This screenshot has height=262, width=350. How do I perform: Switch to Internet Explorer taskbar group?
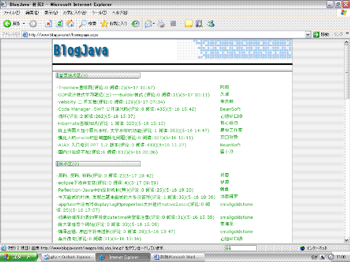(122, 257)
